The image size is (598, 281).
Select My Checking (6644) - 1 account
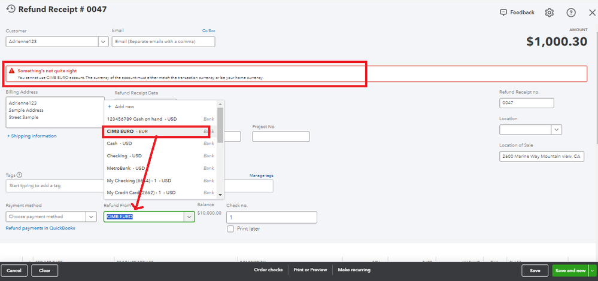pos(160,181)
